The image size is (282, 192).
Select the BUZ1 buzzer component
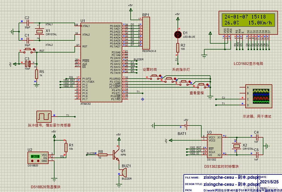(124, 173)
